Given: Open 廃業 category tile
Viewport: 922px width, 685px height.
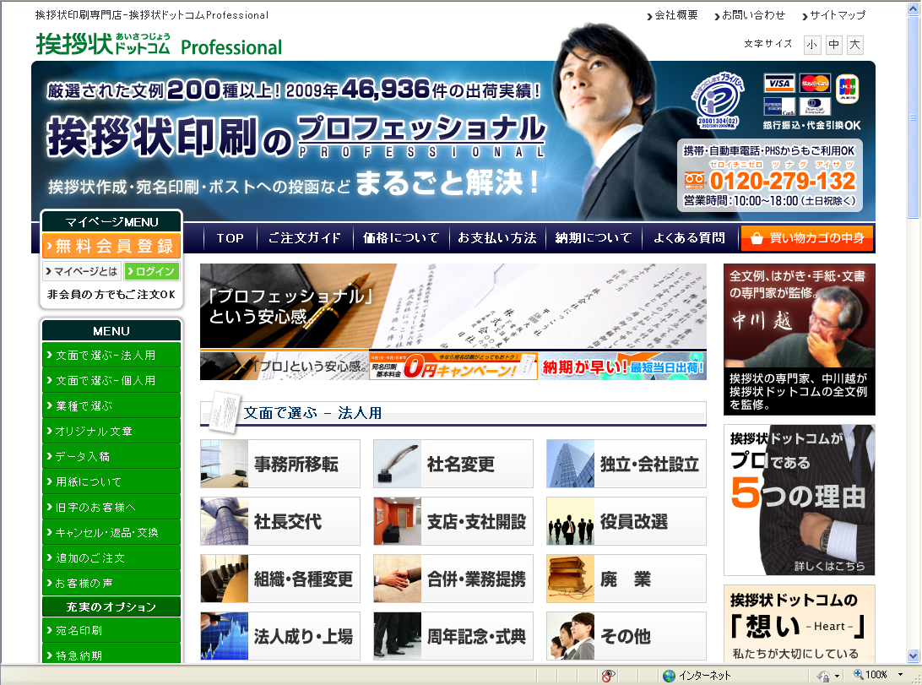Looking at the screenshot, I should pyautogui.click(x=626, y=579).
